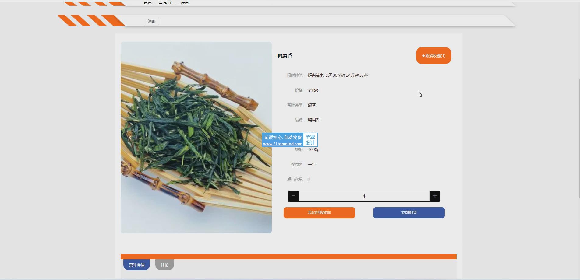The width and height of the screenshot is (580, 280).
Task: Click the specification value 1000g
Action: [x=314, y=149]
